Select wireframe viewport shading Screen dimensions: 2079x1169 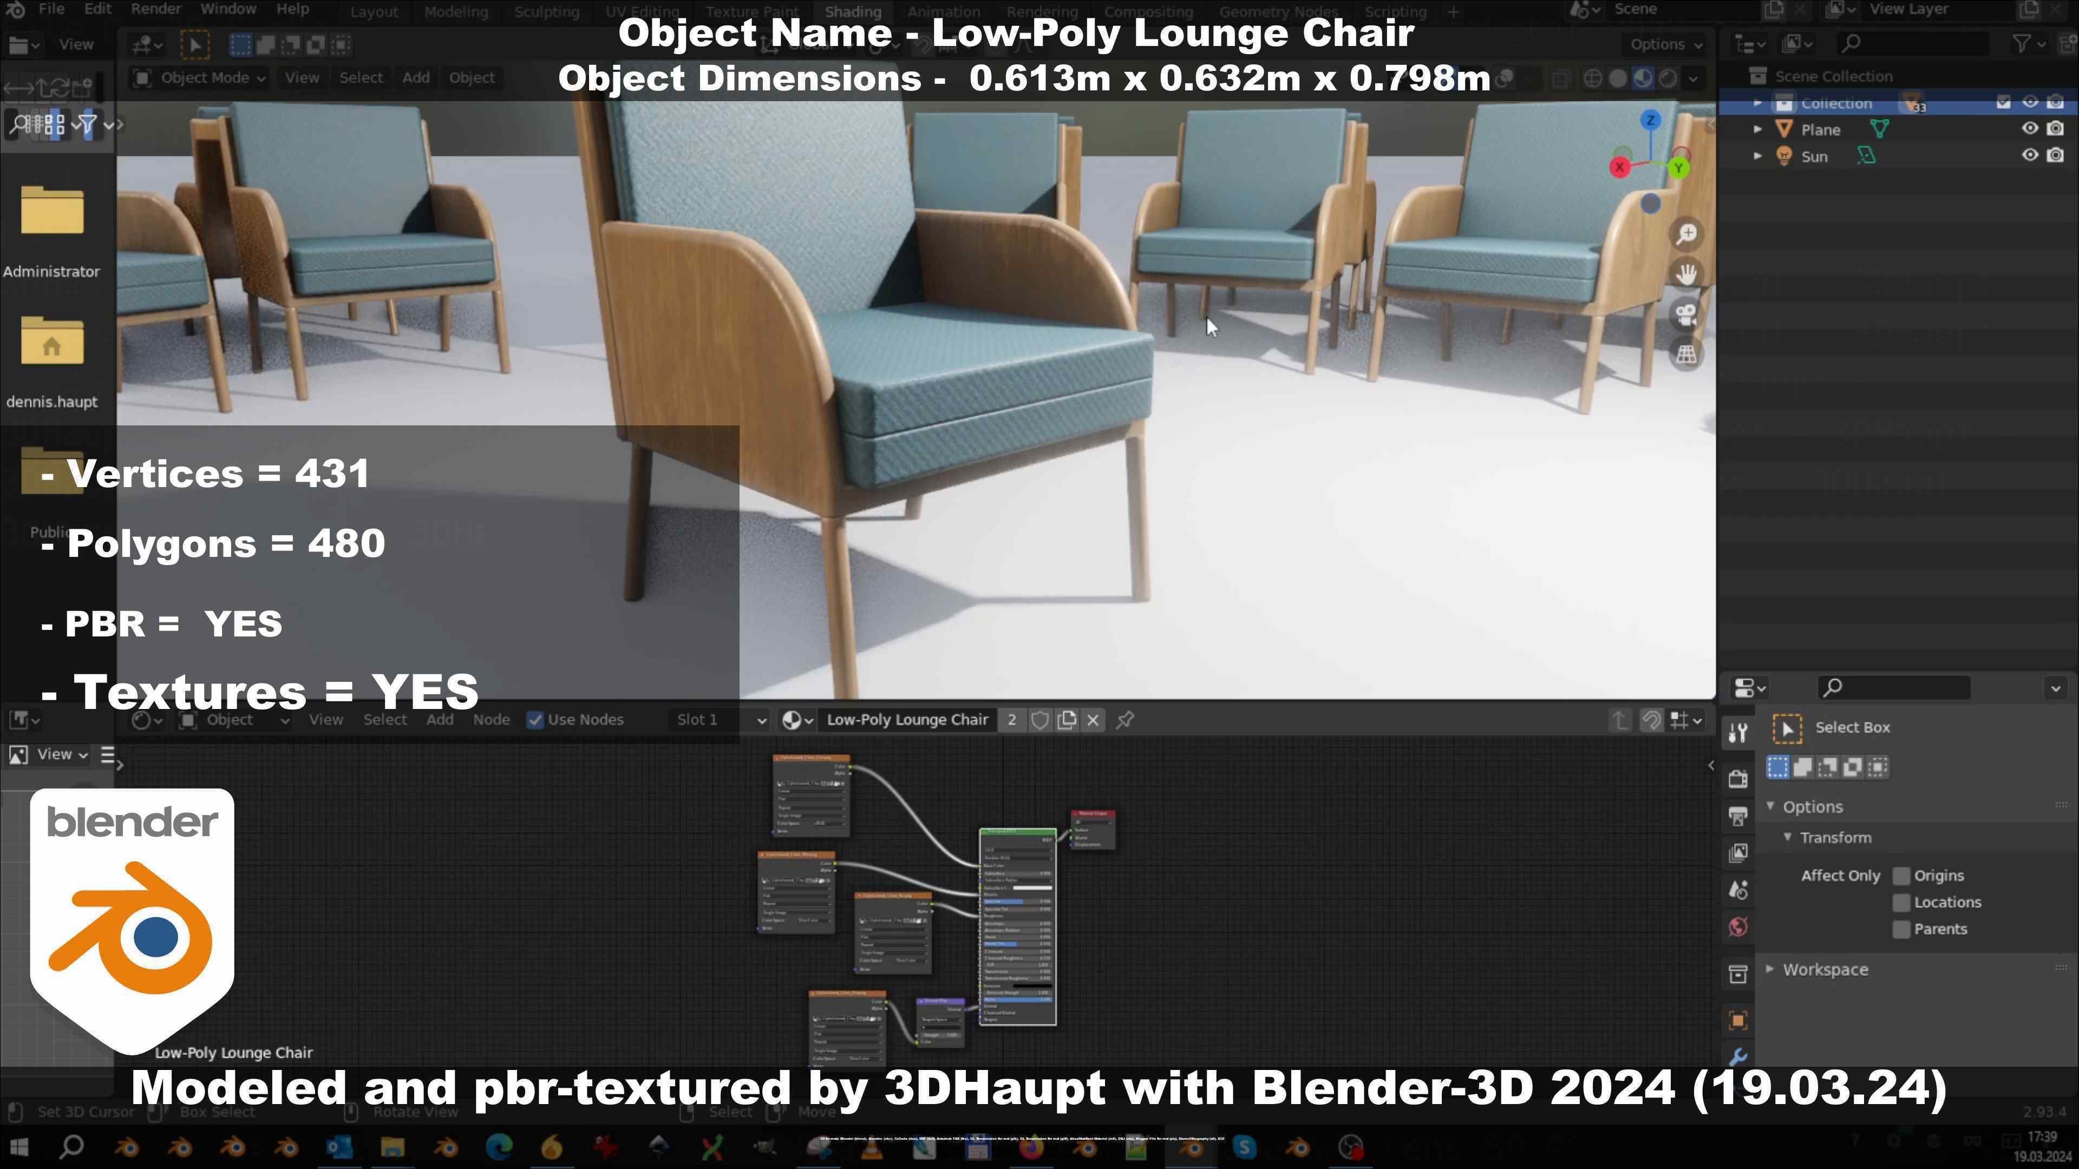1592,78
